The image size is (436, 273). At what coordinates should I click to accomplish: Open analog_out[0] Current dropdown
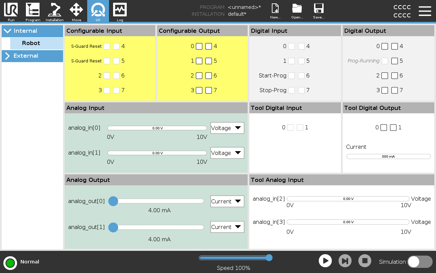[x=227, y=201]
